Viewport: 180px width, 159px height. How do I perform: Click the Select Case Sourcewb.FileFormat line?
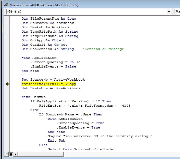pyautogui.click(x=81, y=149)
